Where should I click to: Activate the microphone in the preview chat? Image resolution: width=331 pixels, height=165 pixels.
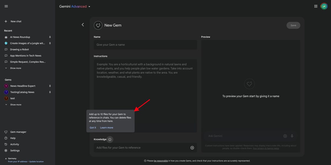pos(292,136)
